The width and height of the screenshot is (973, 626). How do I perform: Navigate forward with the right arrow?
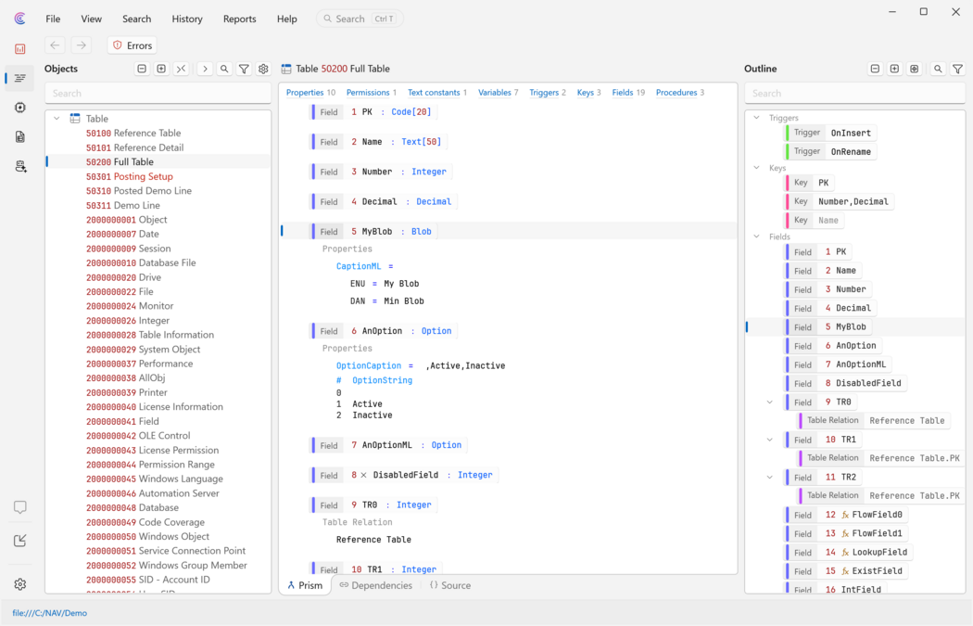pos(82,45)
